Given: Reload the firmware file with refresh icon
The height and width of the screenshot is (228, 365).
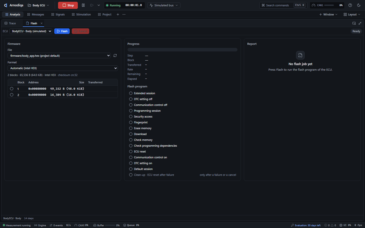Looking at the screenshot, I should (x=115, y=55).
